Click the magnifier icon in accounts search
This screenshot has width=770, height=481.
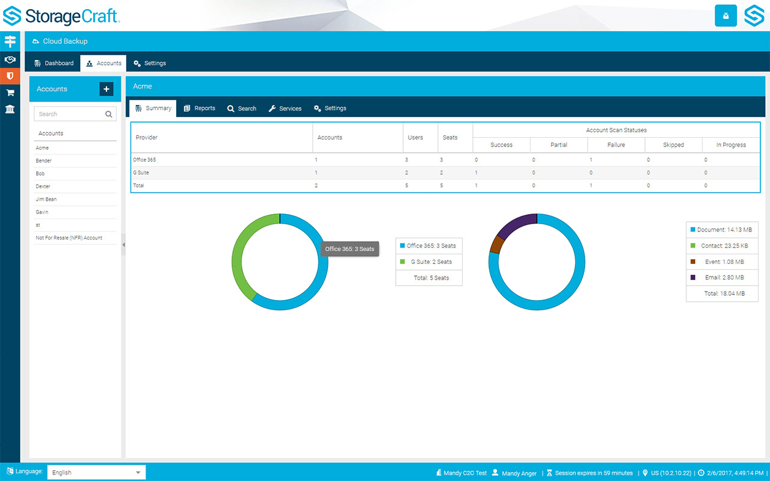[x=109, y=114]
